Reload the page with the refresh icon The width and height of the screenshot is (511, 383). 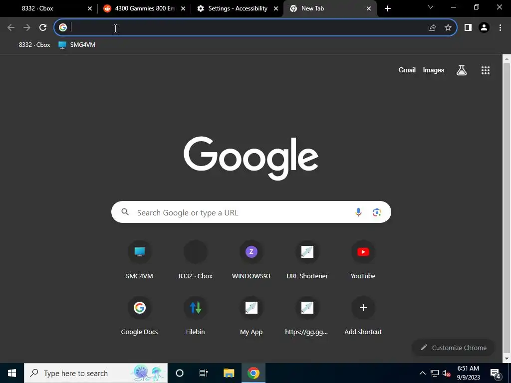pyautogui.click(x=43, y=28)
